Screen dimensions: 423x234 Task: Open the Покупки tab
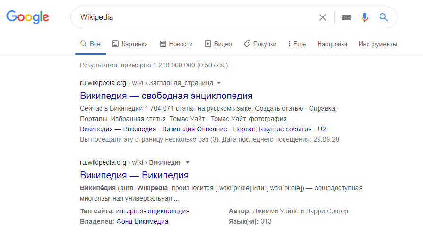(x=260, y=44)
